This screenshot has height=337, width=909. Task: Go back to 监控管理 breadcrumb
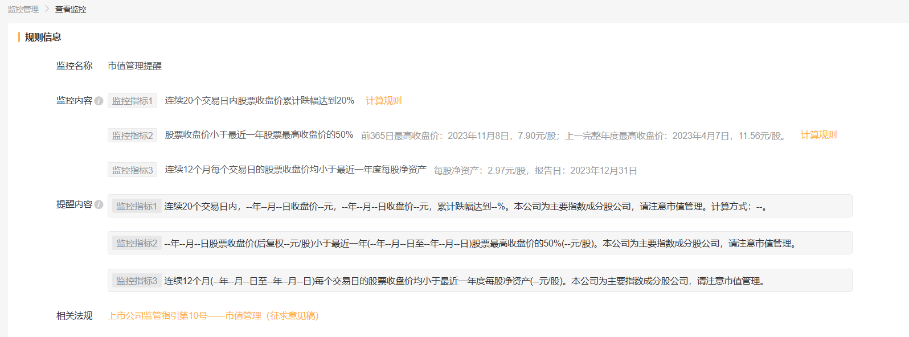[x=23, y=9]
